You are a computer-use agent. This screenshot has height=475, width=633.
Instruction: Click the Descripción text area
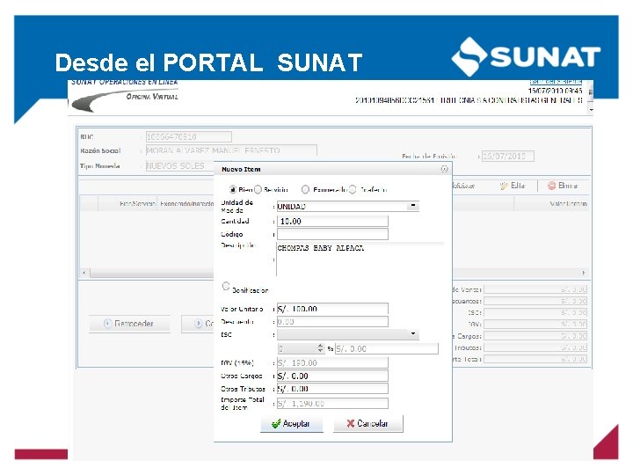tap(360, 259)
